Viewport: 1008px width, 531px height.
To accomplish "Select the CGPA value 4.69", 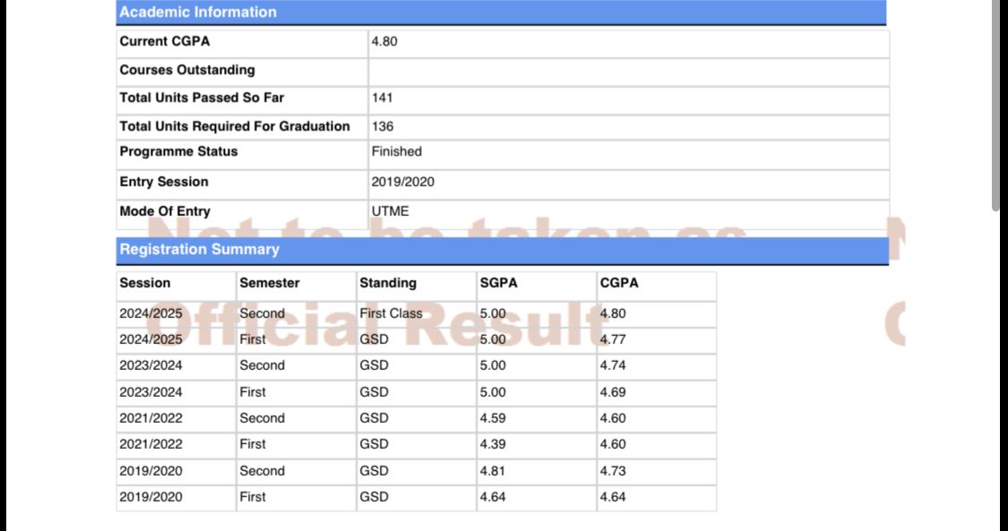I will click(613, 392).
